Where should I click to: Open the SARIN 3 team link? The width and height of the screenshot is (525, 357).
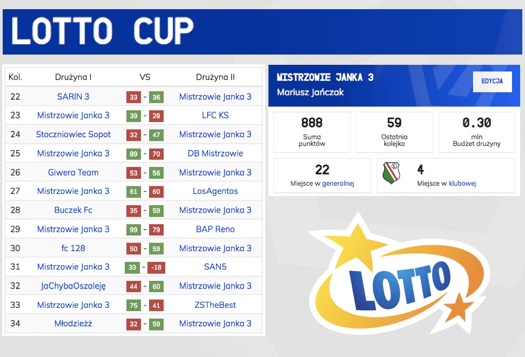(73, 97)
